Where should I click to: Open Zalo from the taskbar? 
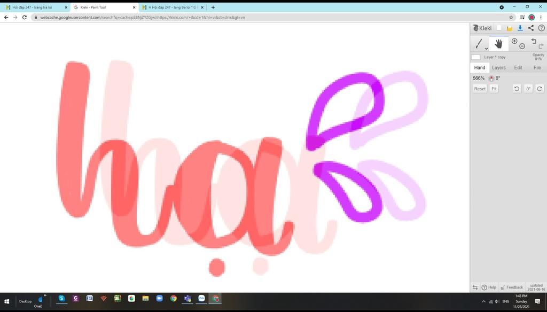(x=201, y=299)
